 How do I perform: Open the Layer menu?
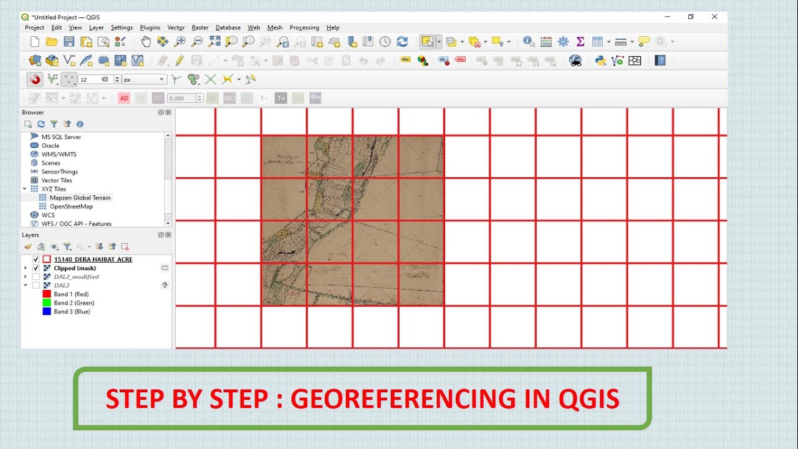(x=97, y=27)
